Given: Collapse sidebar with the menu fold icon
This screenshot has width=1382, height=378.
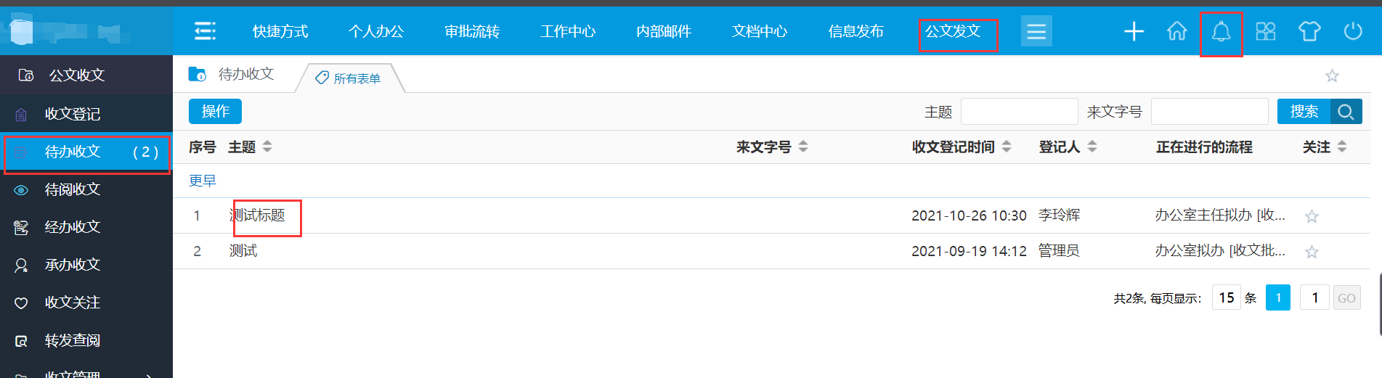Looking at the screenshot, I should [x=205, y=31].
